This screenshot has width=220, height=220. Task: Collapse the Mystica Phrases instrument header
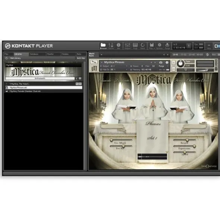click(x=102, y=62)
